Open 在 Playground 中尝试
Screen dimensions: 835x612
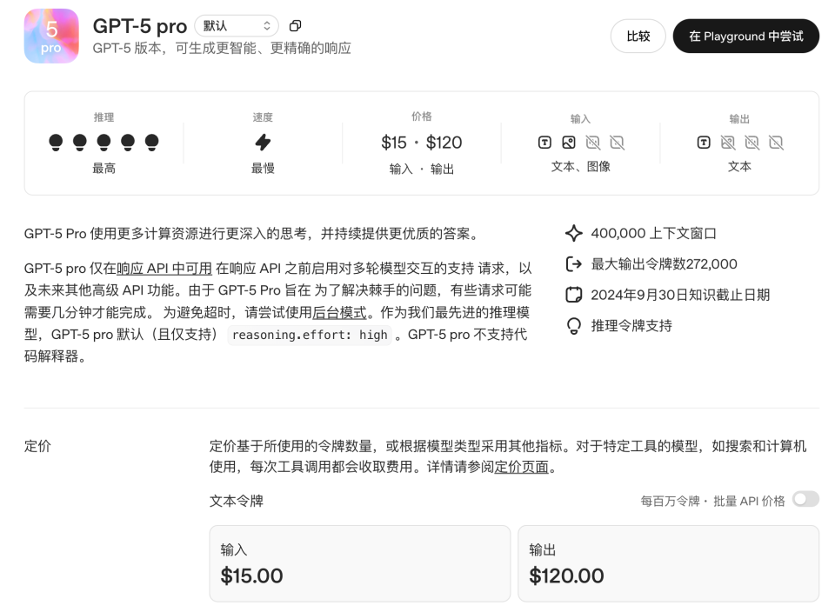[x=745, y=36]
